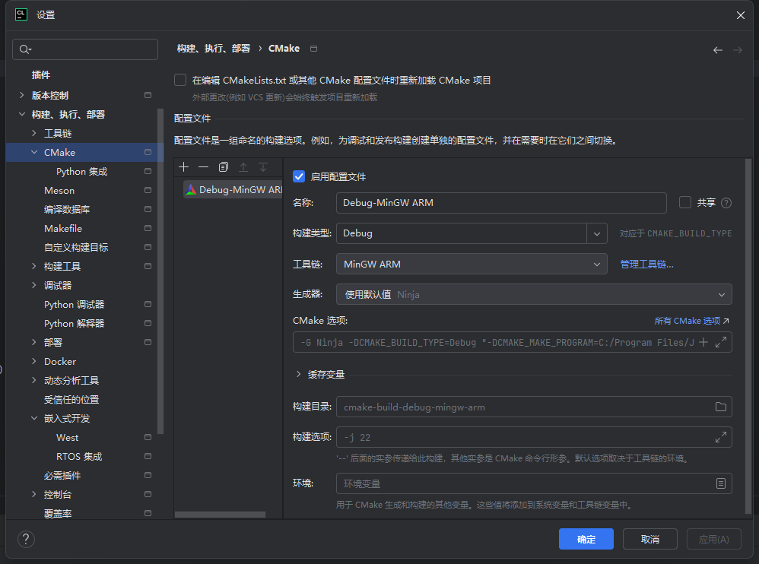Move profile down arrow icon

[263, 167]
